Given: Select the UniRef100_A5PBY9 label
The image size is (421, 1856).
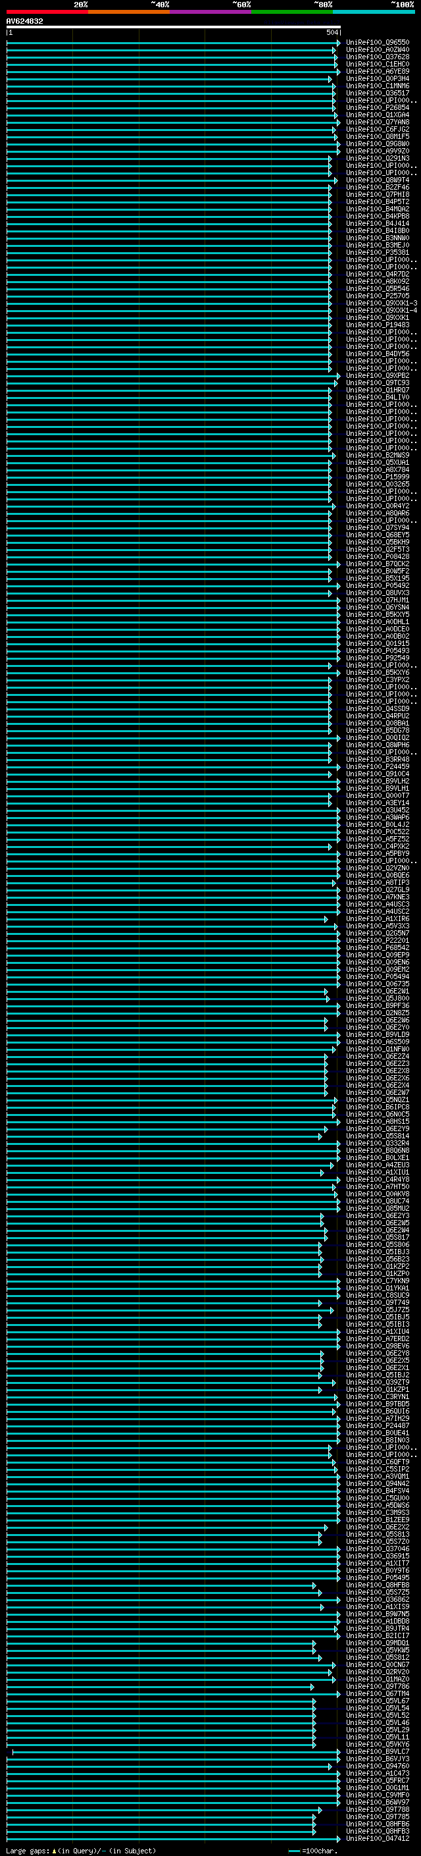Looking at the screenshot, I should [378, 853].
